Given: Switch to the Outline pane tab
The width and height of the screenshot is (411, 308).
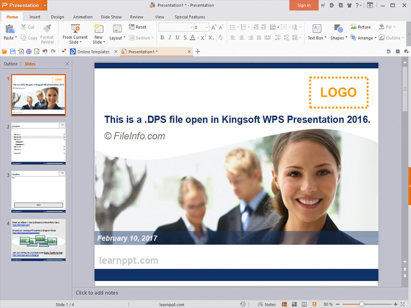Looking at the screenshot, I should pos(10,64).
